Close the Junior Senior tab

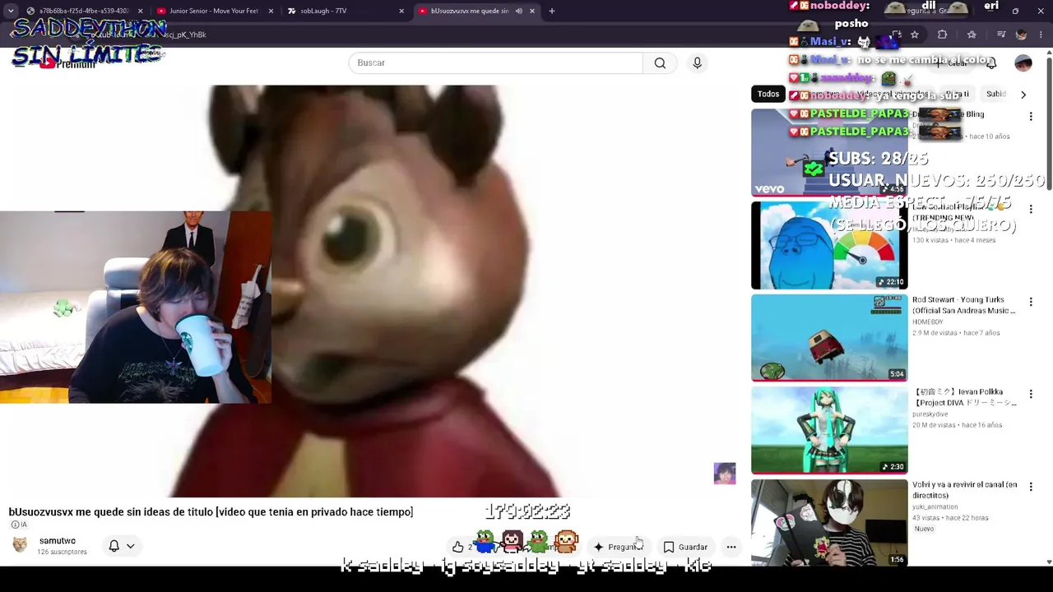pos(271,11)
